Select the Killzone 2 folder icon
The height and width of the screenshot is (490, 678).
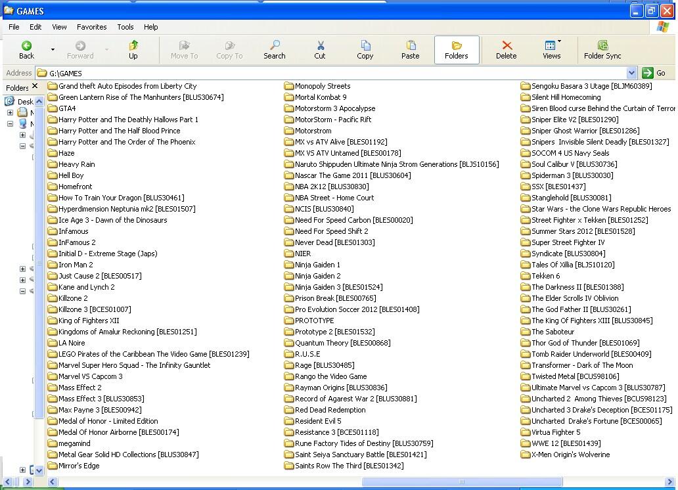click(x=53, y=298)
